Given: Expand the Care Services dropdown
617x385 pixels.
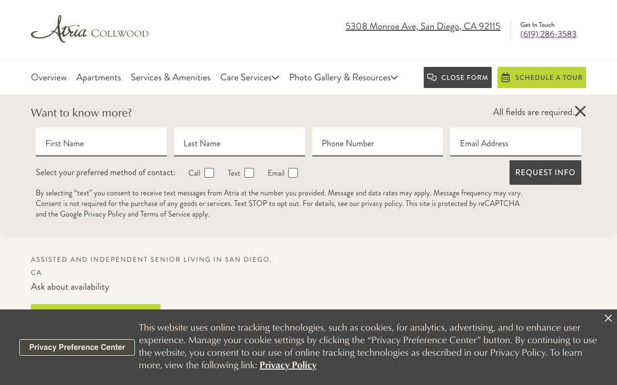Looking at the screenshot, I should tap(250, 77).
